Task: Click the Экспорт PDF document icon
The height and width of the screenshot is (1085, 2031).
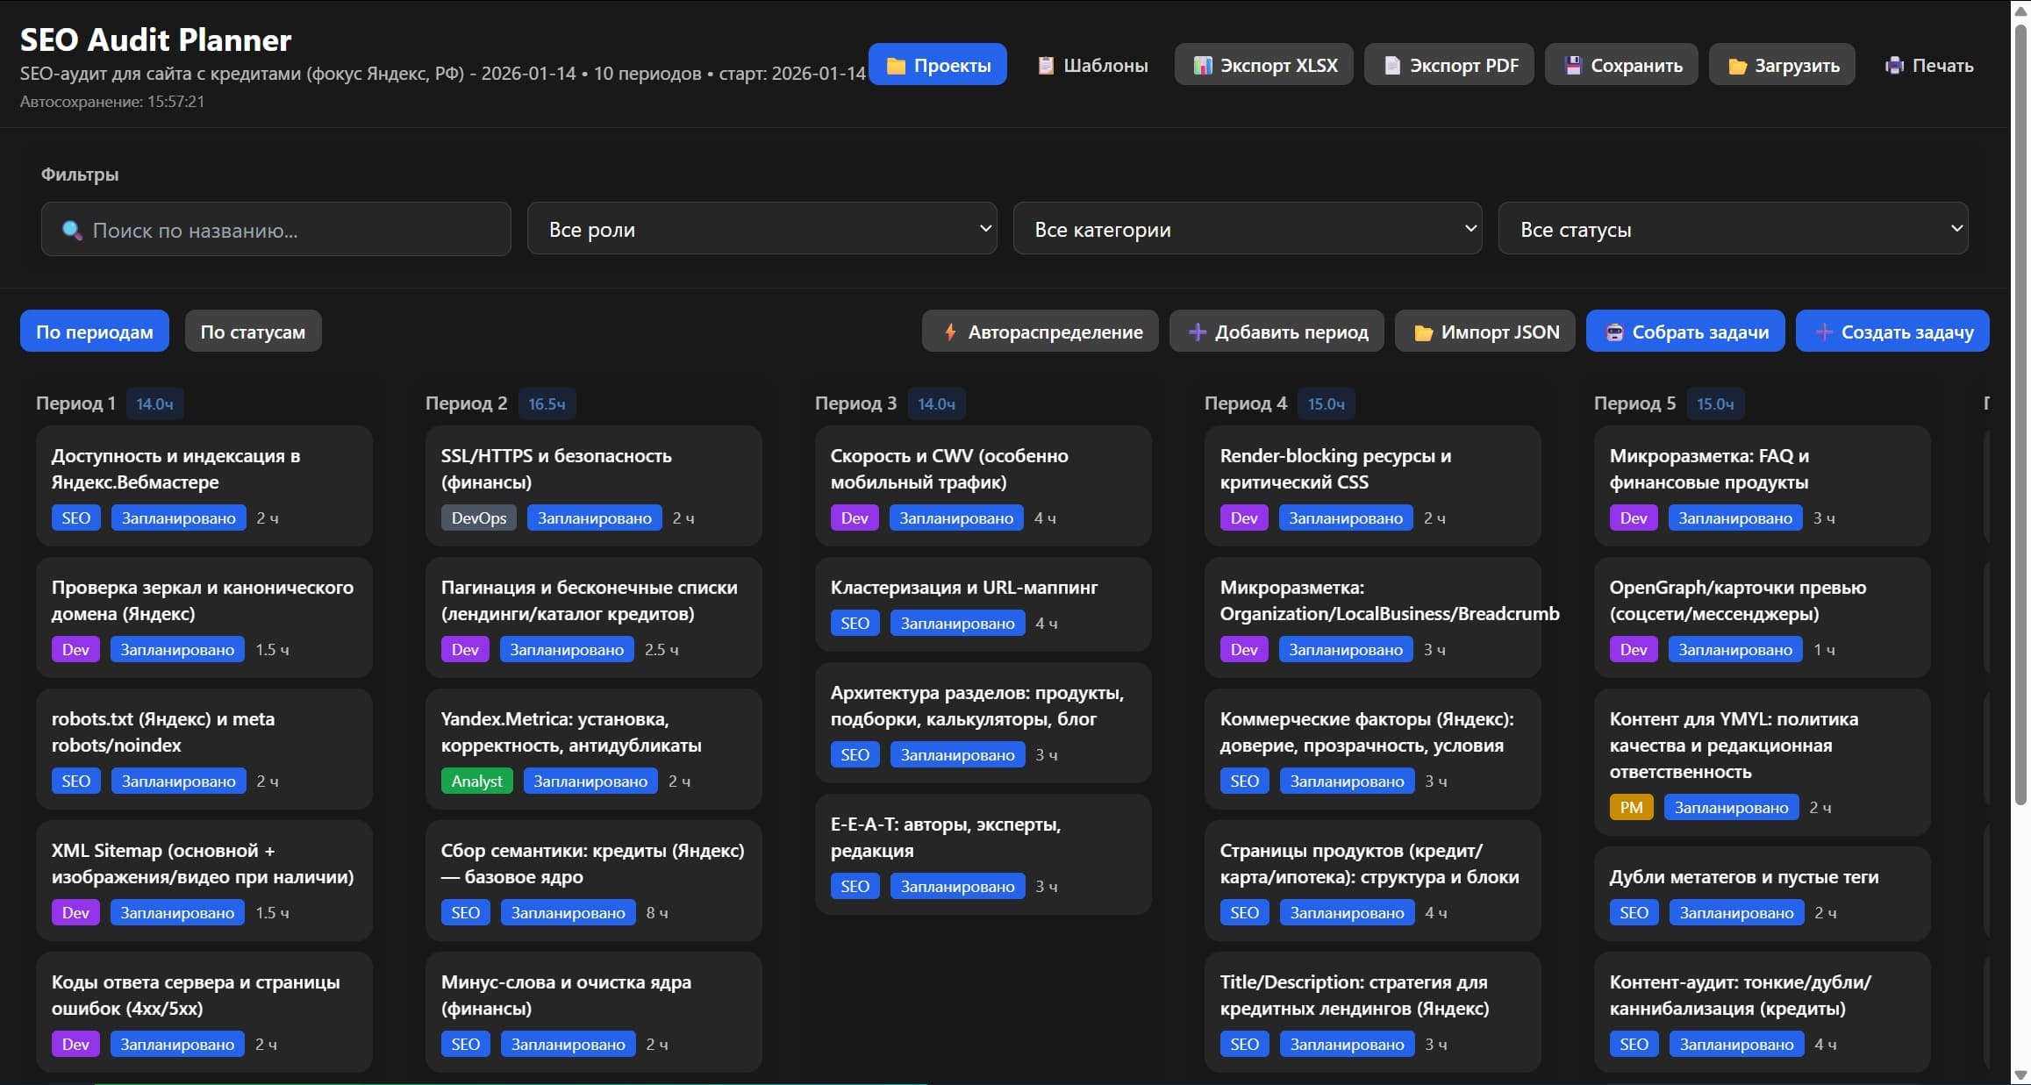Action: [1391, 64]
